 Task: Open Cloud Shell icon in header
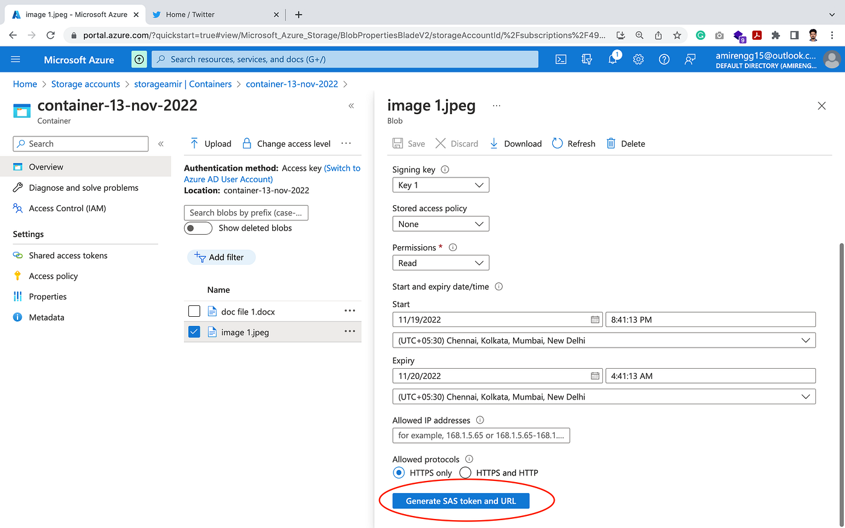click(x=561, y=59)
